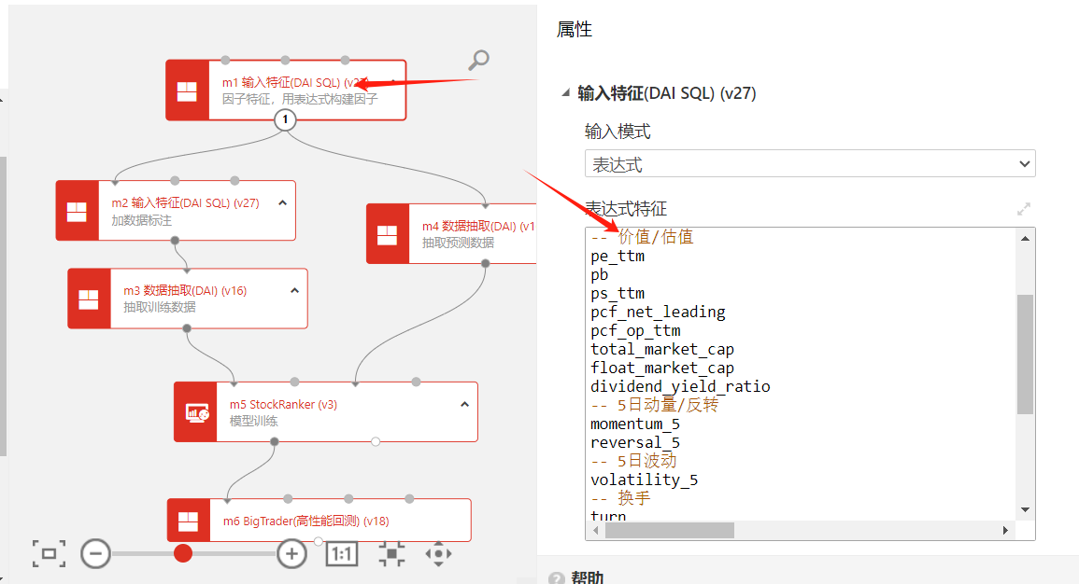
Task: Collapse the m3 数据抽取 node with its chevron
Action: click(294, 290)
